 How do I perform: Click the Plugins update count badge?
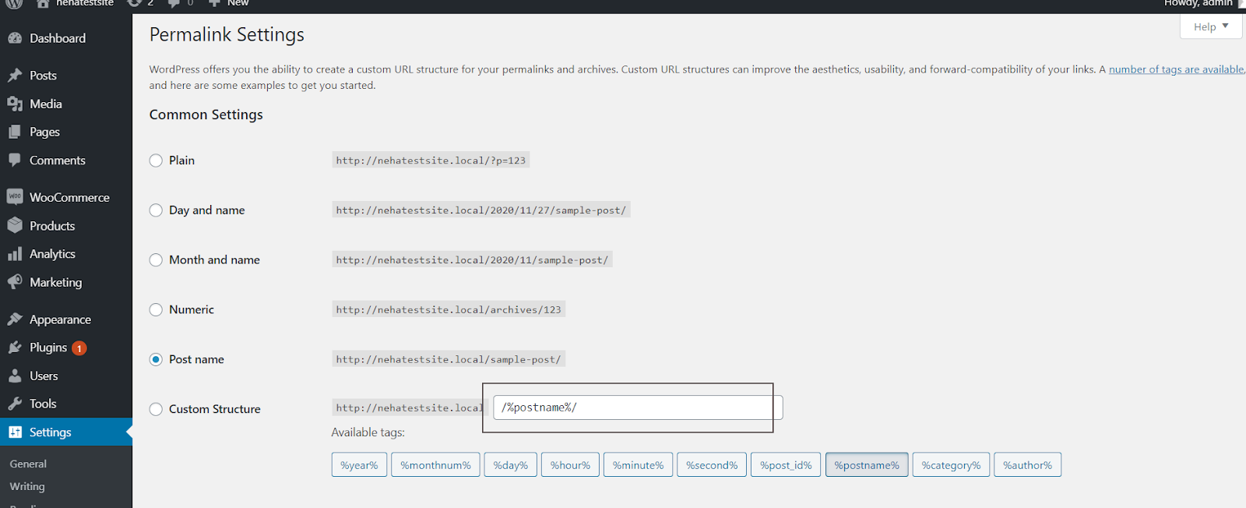(79, 348)
